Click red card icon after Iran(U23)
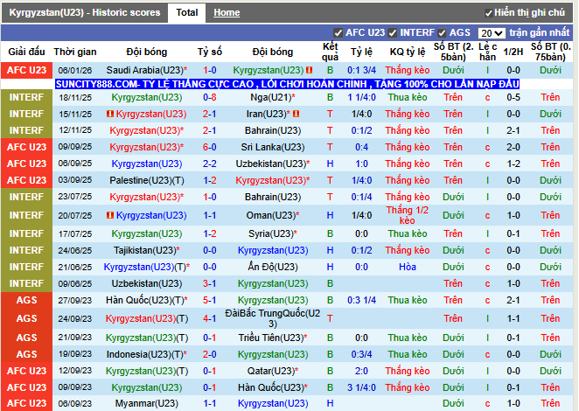Viewport: 579px width, 411px height. point(296,114)
